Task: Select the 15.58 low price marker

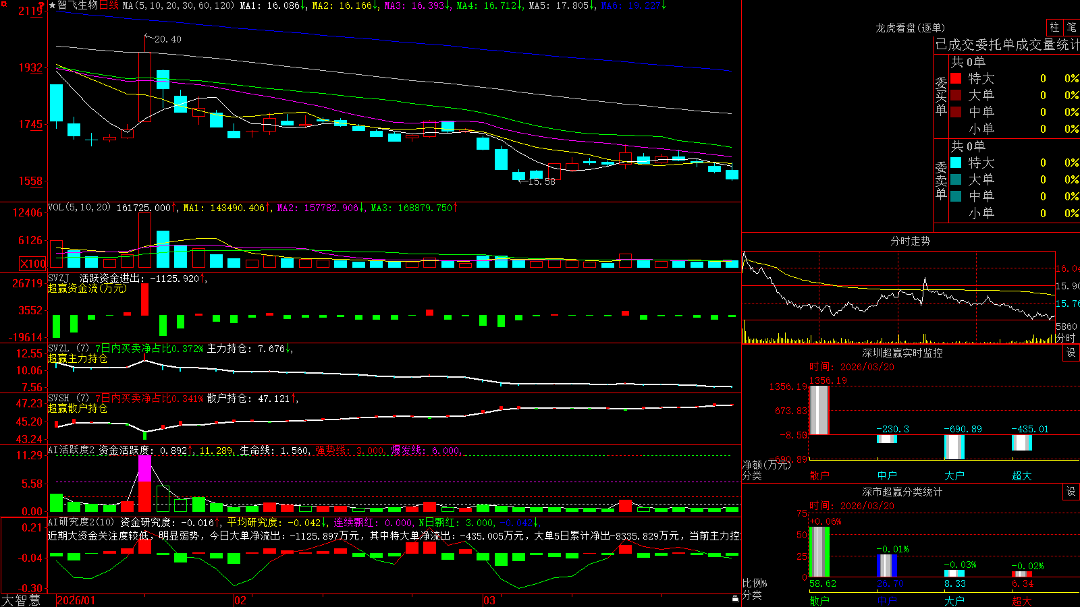Action: 541,181
